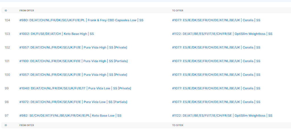Open the #1072 Pura Vida Low [Partials] offer

pos(73,102)
